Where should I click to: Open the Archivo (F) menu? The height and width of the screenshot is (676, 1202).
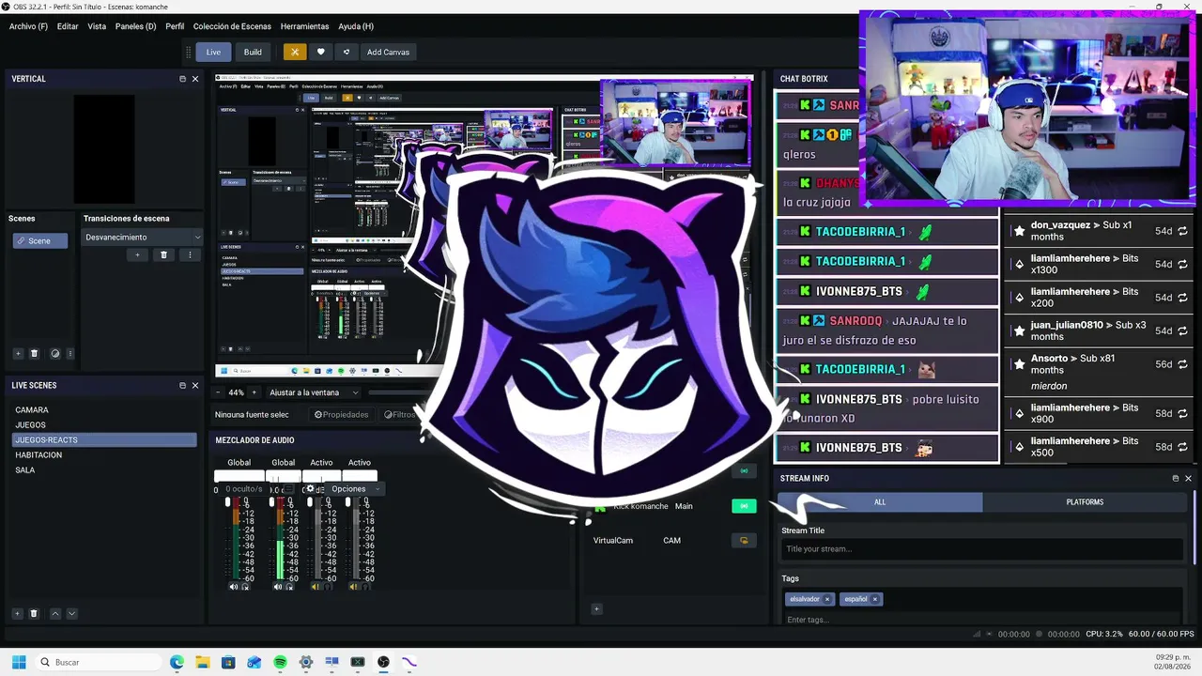point(28,26)
